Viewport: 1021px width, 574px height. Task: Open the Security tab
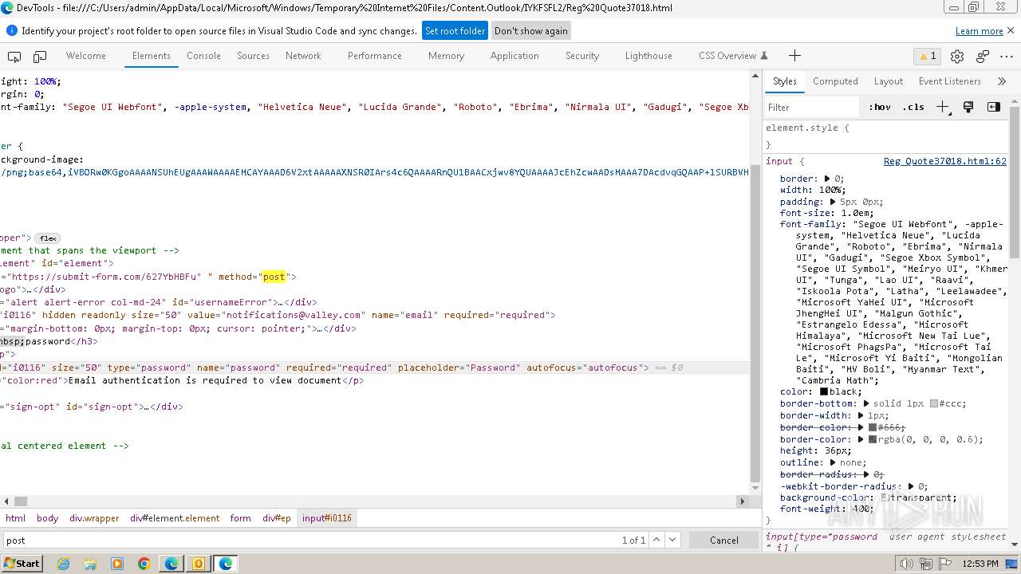click(x=582, y=56)
